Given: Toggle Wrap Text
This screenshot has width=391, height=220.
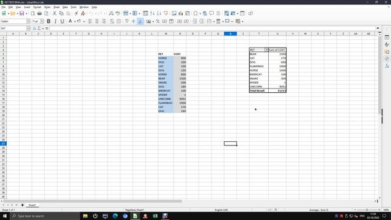Looking at the screenshot, I should point(112,21).
